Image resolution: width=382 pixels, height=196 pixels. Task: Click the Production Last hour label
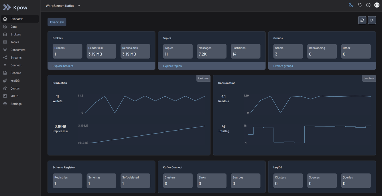pos(203,78)
